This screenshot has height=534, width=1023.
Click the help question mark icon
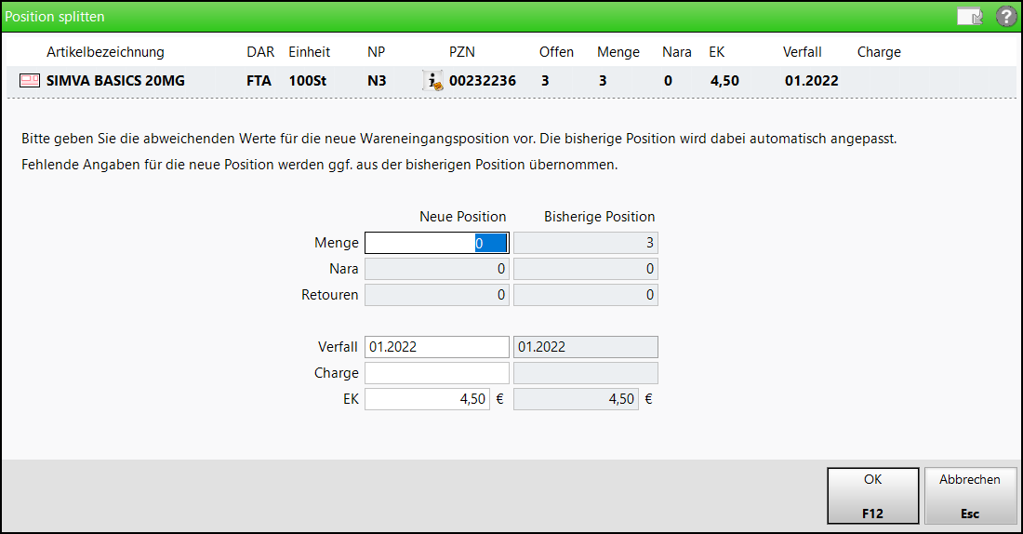coord(1005,17)
